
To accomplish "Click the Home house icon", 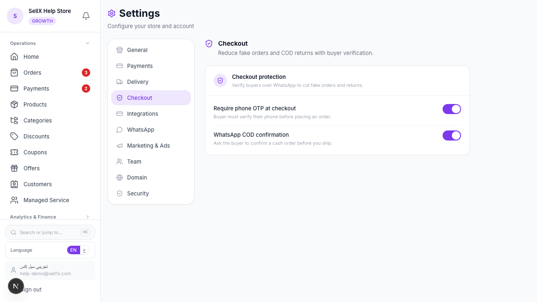I will (x=14, y=57).
